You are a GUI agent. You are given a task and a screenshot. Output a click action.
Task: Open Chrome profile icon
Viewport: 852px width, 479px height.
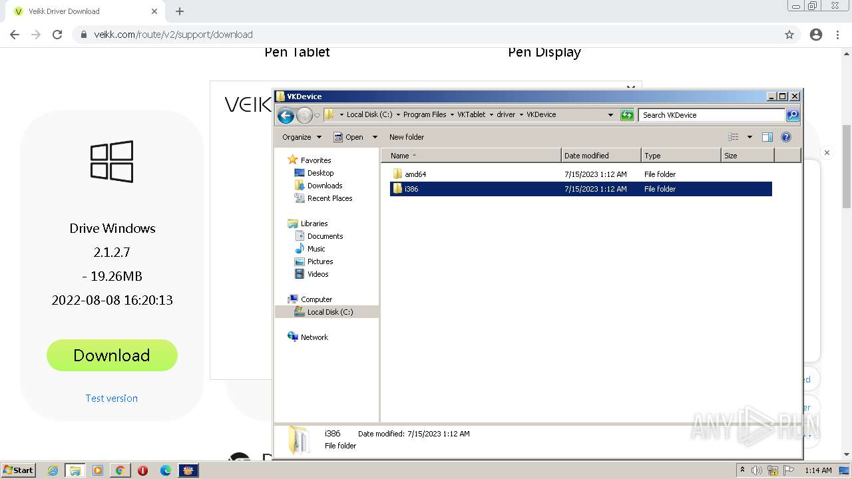coord(816,35)
